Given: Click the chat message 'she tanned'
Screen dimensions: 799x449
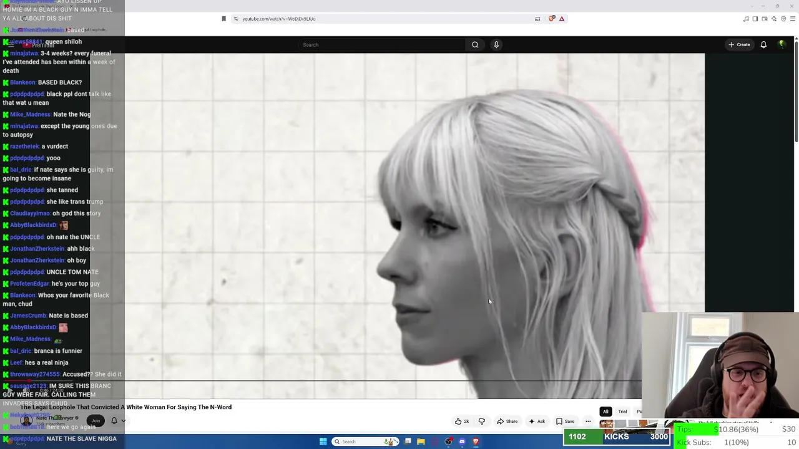Looking at the screenshot, I should (62, 190).
